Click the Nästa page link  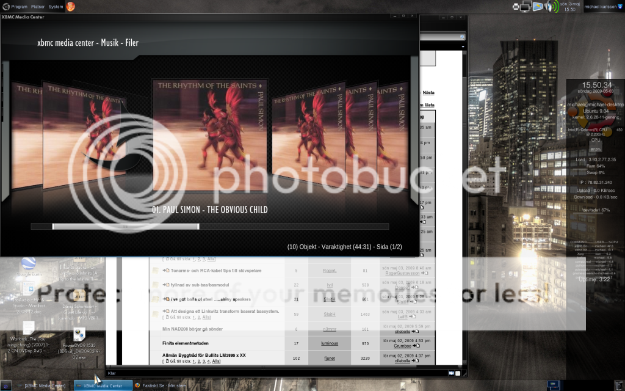click(x=428, y=93)
